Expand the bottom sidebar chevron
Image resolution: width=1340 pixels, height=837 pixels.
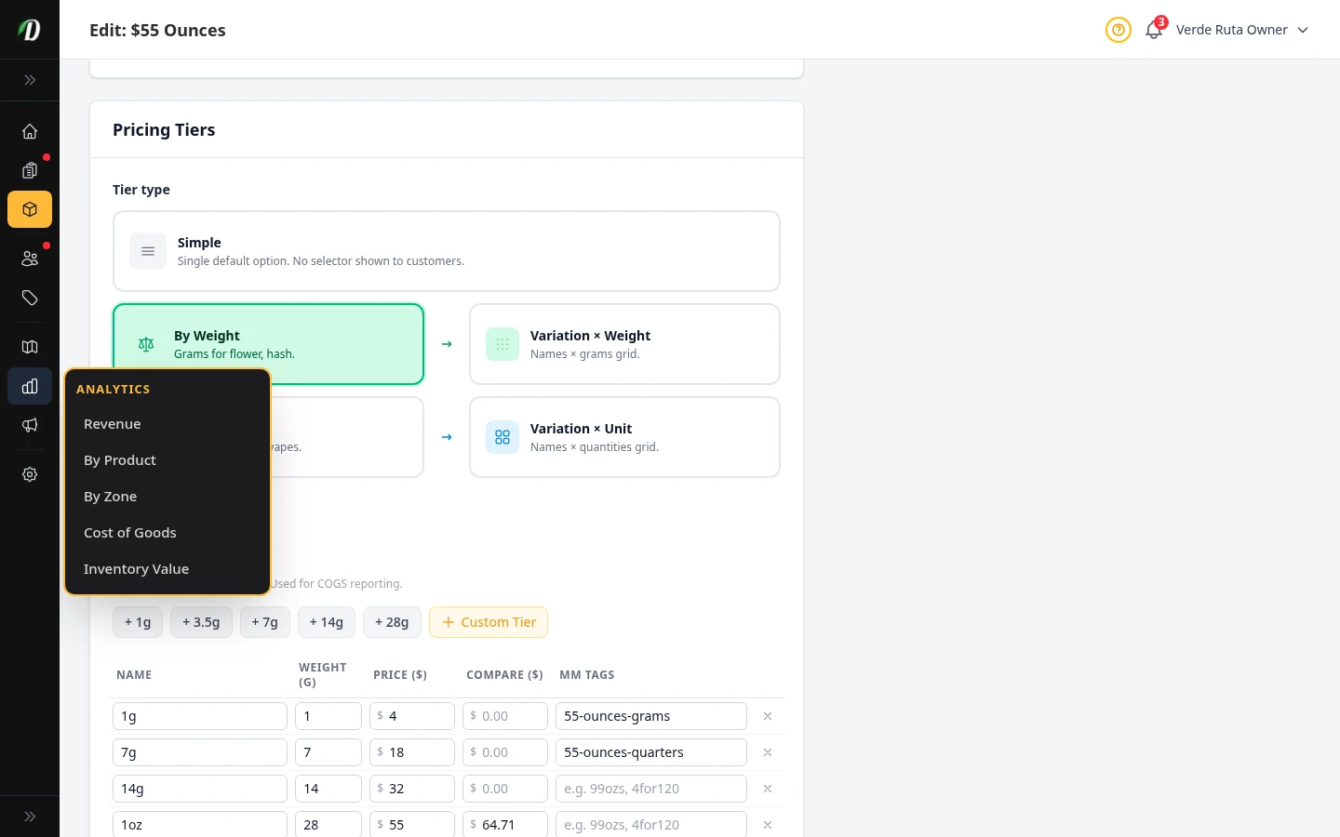tap(30, 816)
